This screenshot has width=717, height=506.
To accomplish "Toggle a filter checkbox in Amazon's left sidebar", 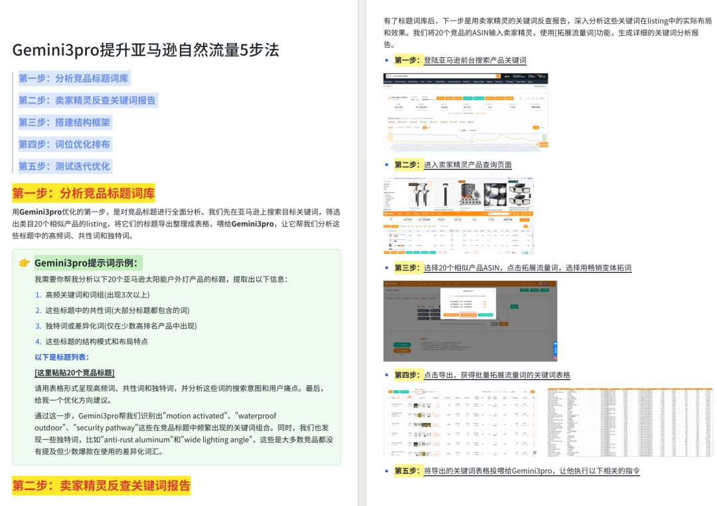I will (x=385, y=195).
